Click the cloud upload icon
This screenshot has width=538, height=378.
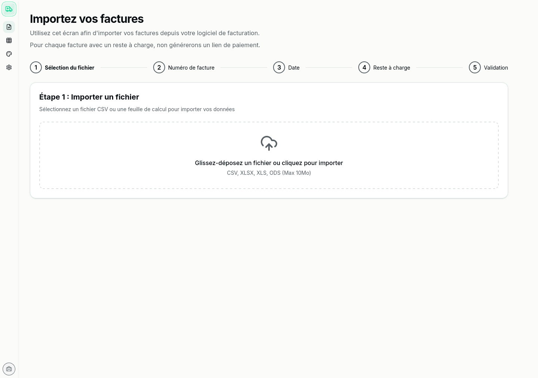269,143
